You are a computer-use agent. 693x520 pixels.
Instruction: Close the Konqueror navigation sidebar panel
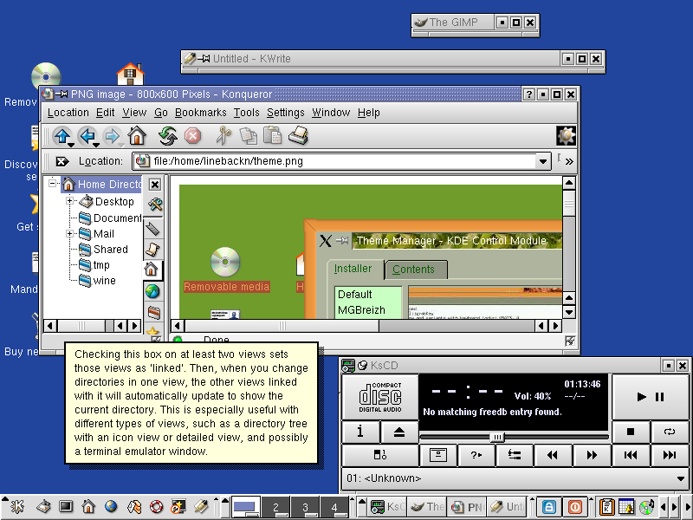(x=155, y=185)
